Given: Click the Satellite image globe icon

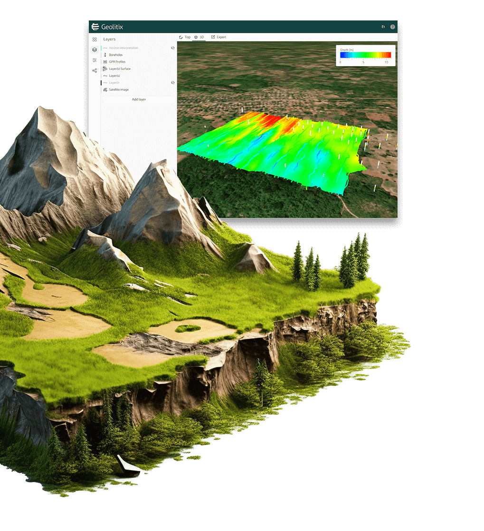Looking at the screenshot, I should [105, 89].
